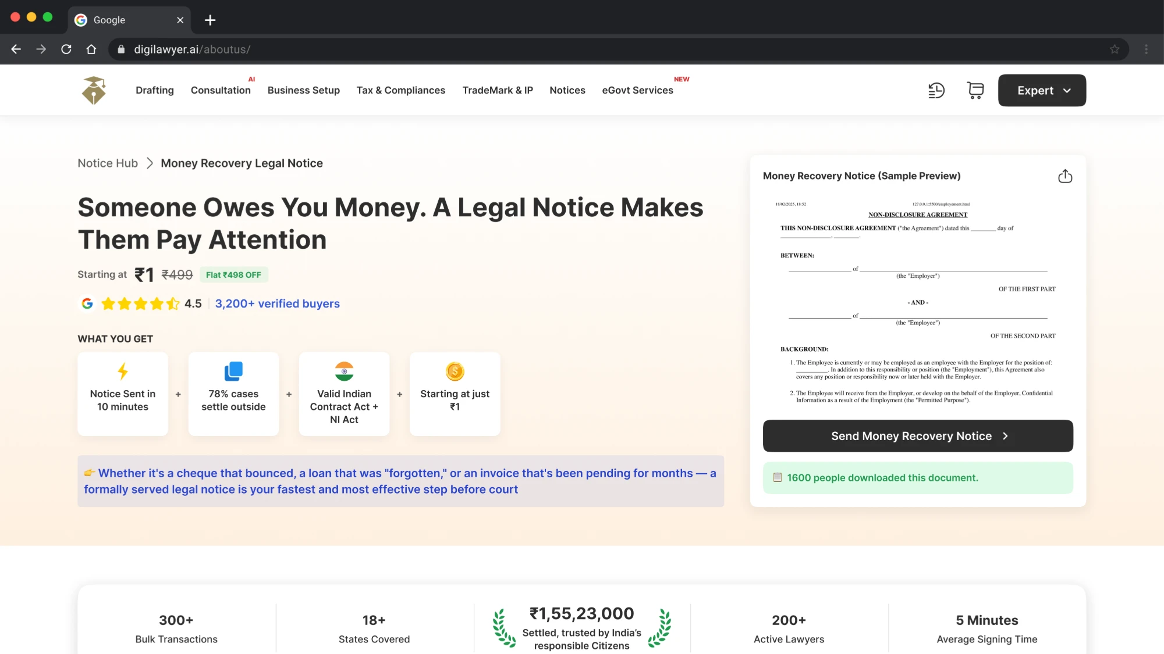The image size is (1164, 654).
Task: Go to the Notice Hub breadcrumb link
Action: pyautogui.click(x=108, y=163)
